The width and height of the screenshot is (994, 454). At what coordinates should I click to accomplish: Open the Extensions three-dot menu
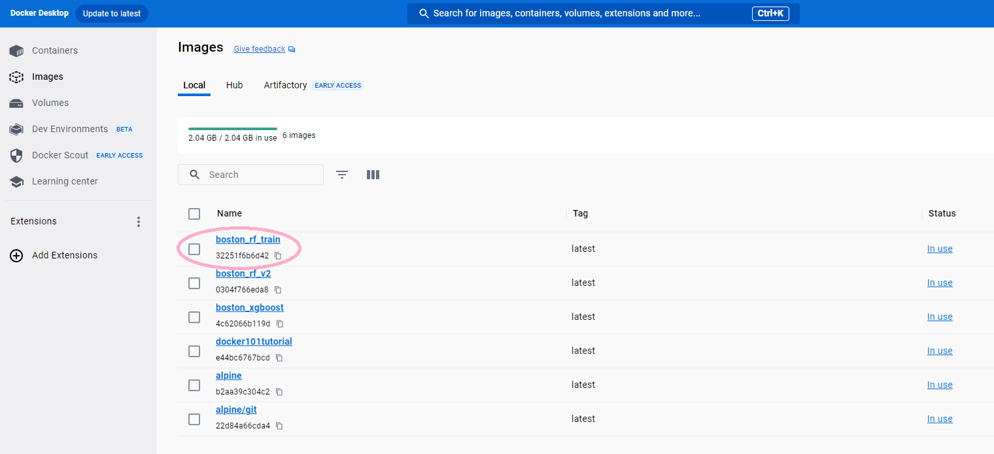(x=139, y=222)
